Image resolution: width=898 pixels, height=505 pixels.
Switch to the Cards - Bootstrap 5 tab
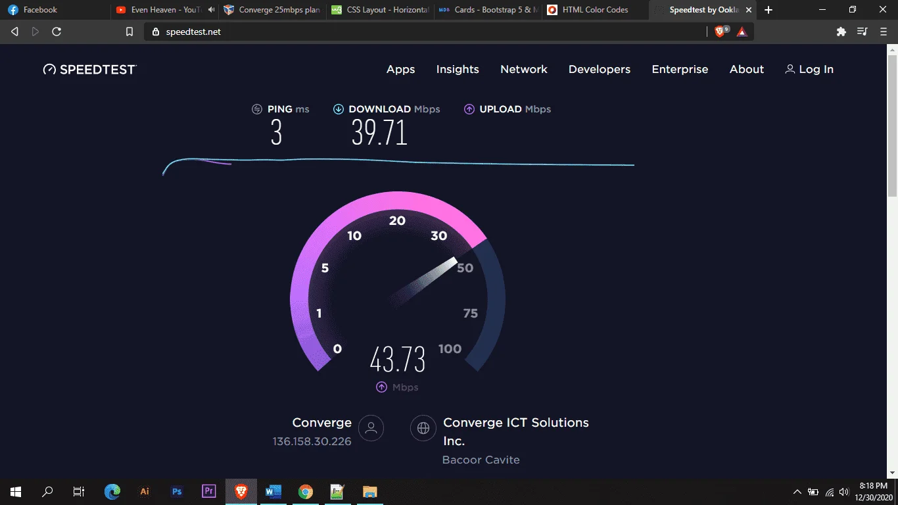click(x=488, y=10)
